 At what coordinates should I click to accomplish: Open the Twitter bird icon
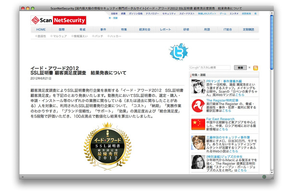pyautogui.click(x=179, y=52)
